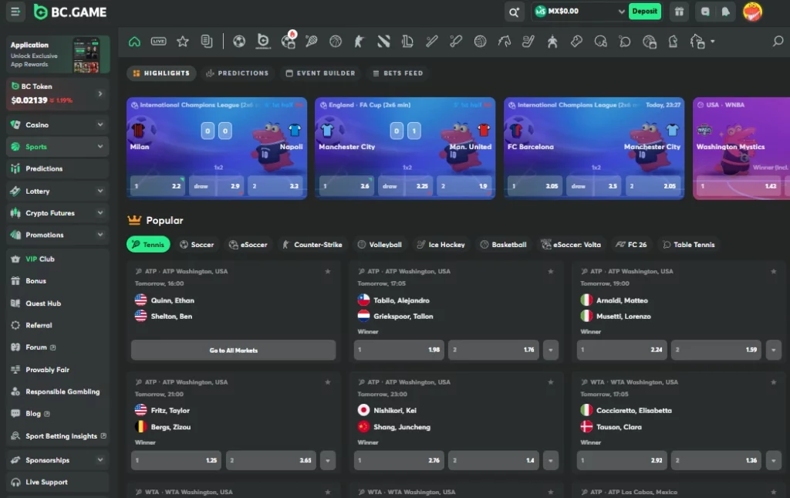Open the profile avatar menu
Image resolution: width=790 pixels, height=498 pixels.
(x=752, y=12)
